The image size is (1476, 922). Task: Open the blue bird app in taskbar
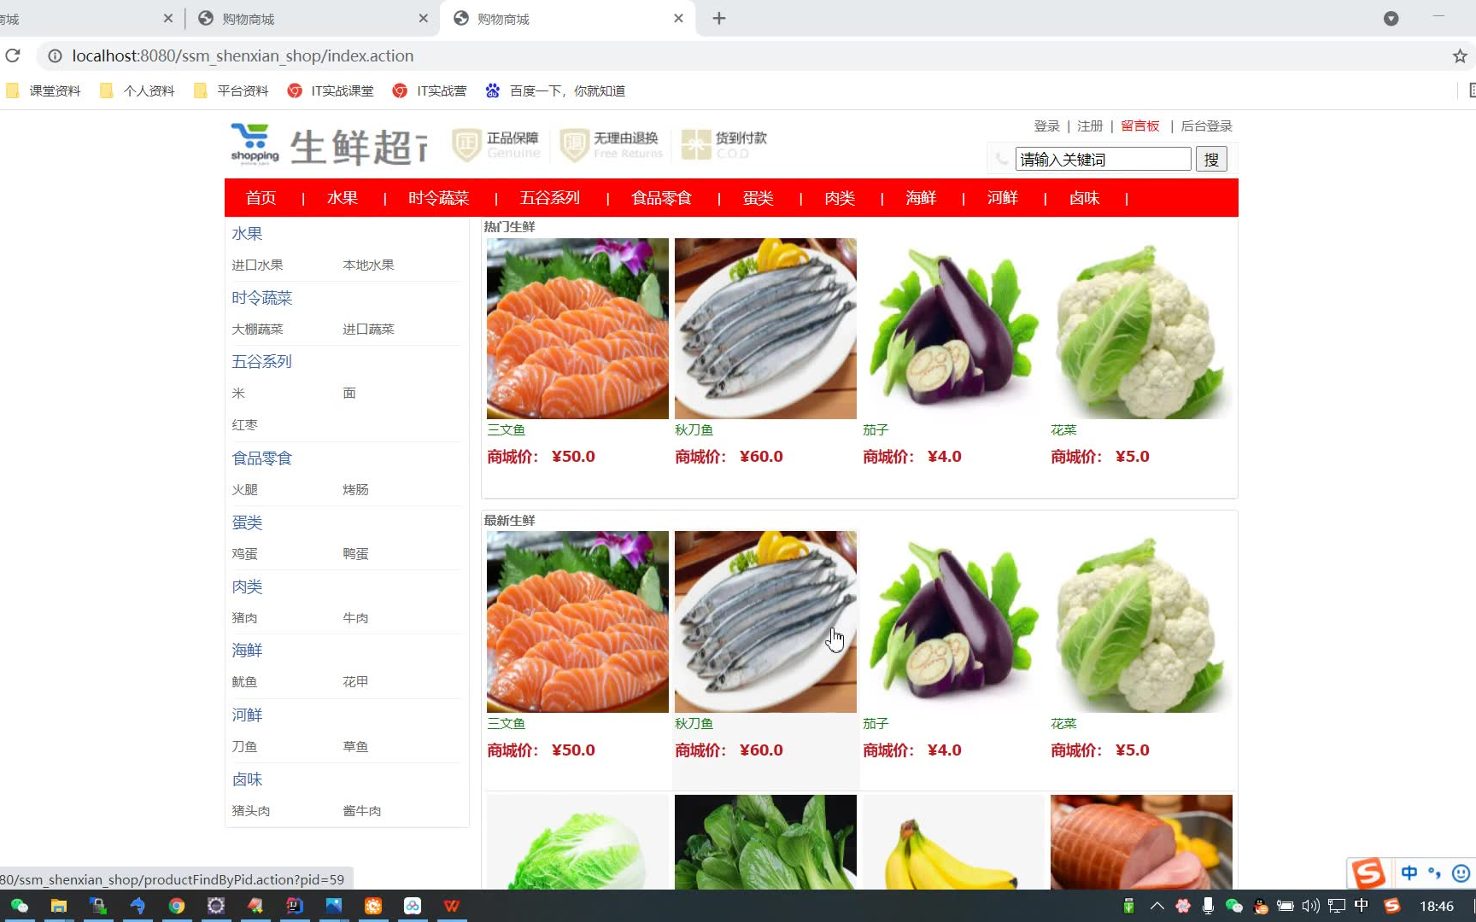(138, 906)
